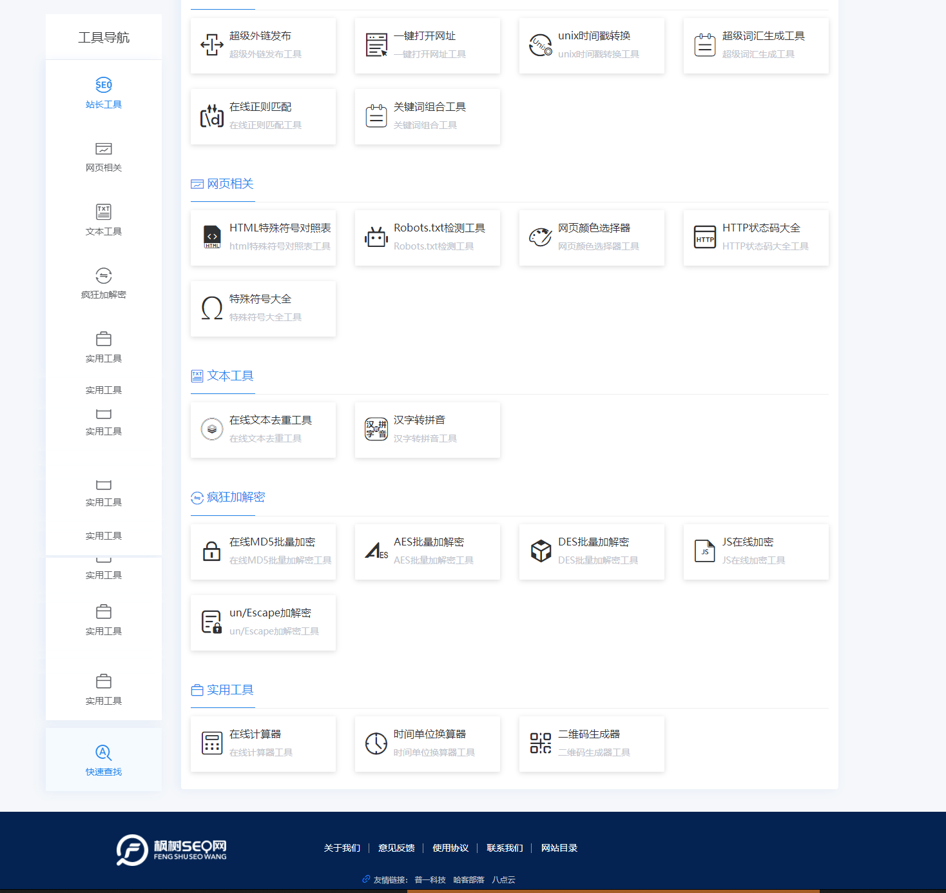Open the 八点云 friendly link

(x=503, y=880)
